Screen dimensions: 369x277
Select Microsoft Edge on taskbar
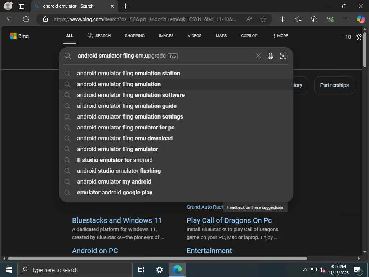click(177, 270)
